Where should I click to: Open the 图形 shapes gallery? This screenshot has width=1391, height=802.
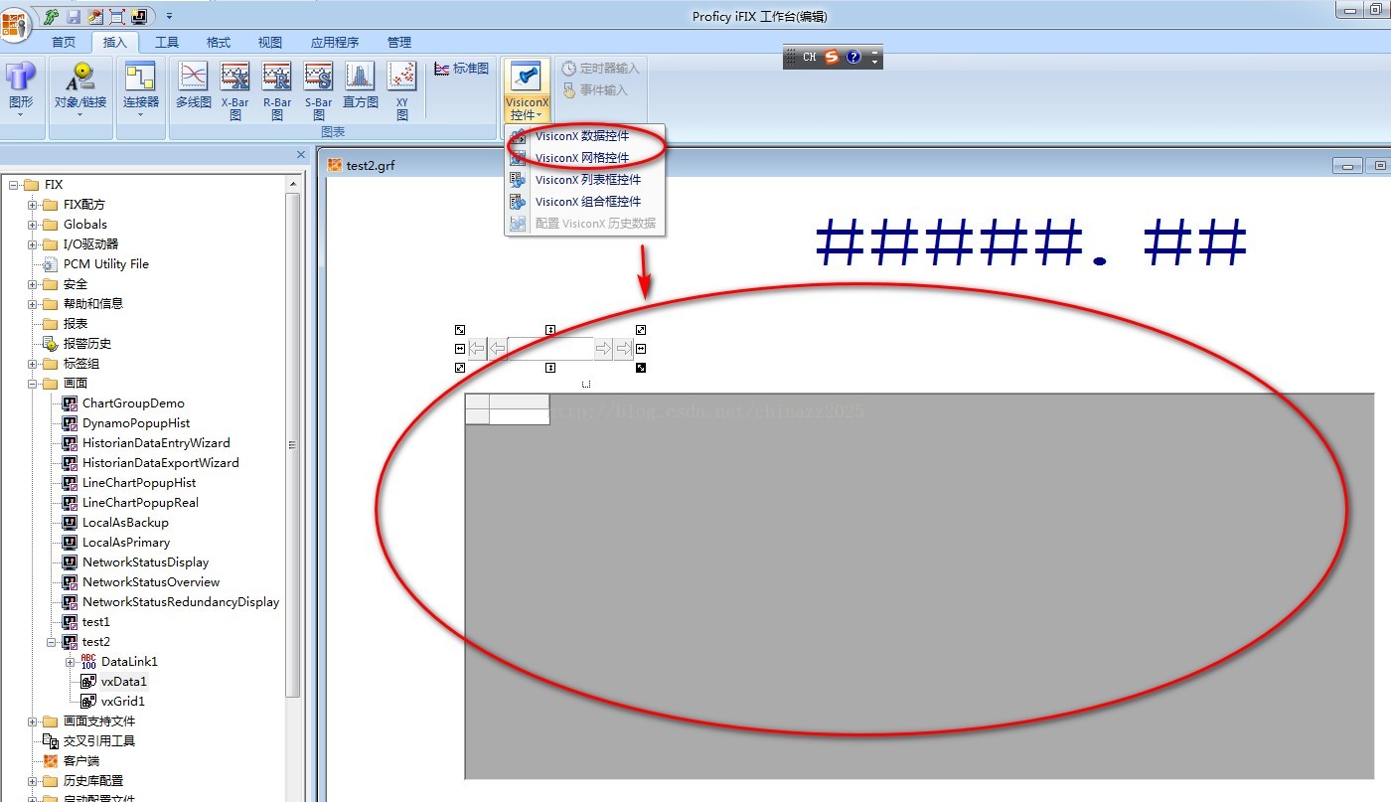(x=21, y=91)
